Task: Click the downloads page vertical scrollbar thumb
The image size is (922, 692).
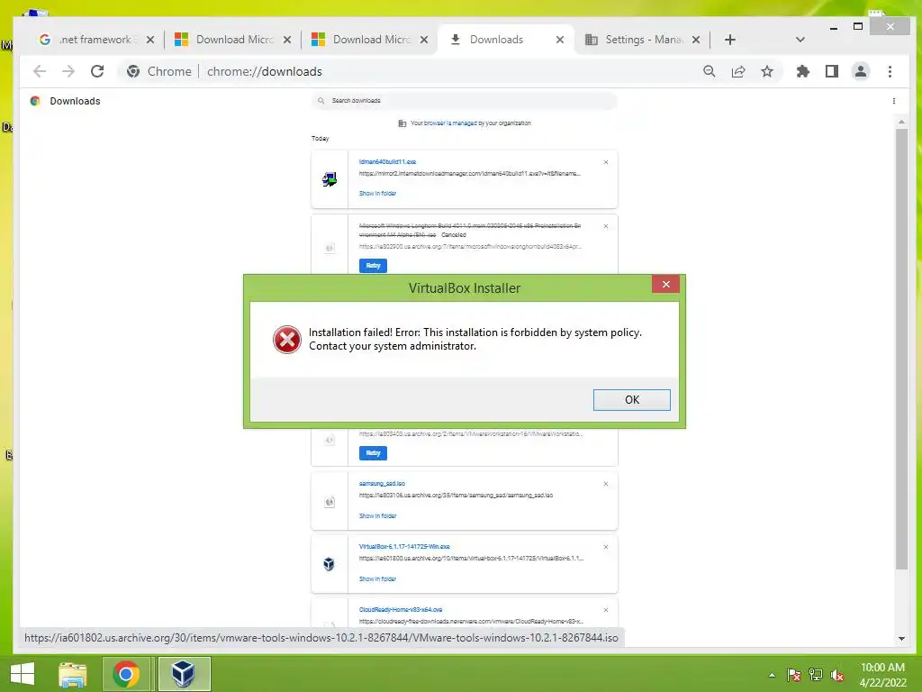Action: [901, 349]
